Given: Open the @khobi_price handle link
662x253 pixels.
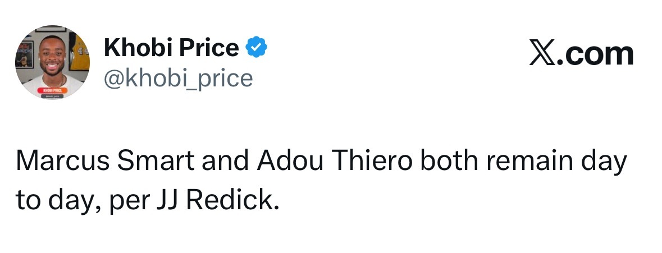Looking at the screenshot, I should pos(179,79).
